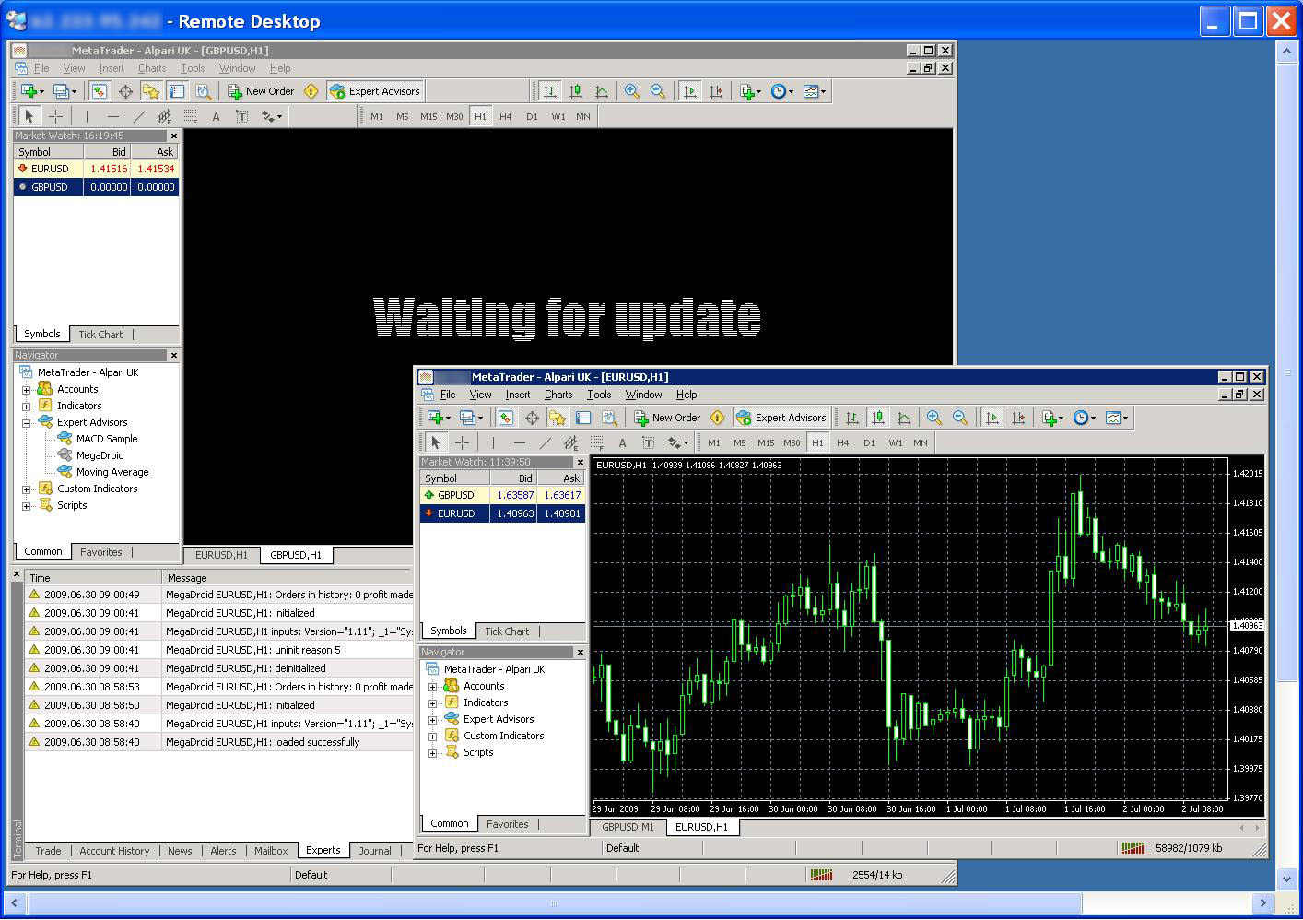
Task: Select the M15 timeframe in back window
Action: point(428,116)
